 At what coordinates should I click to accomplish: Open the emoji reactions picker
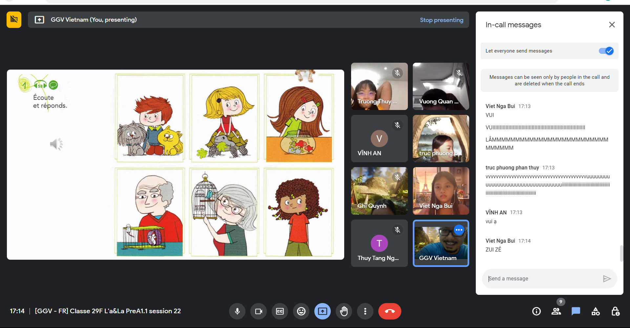[x=301, y=311]
